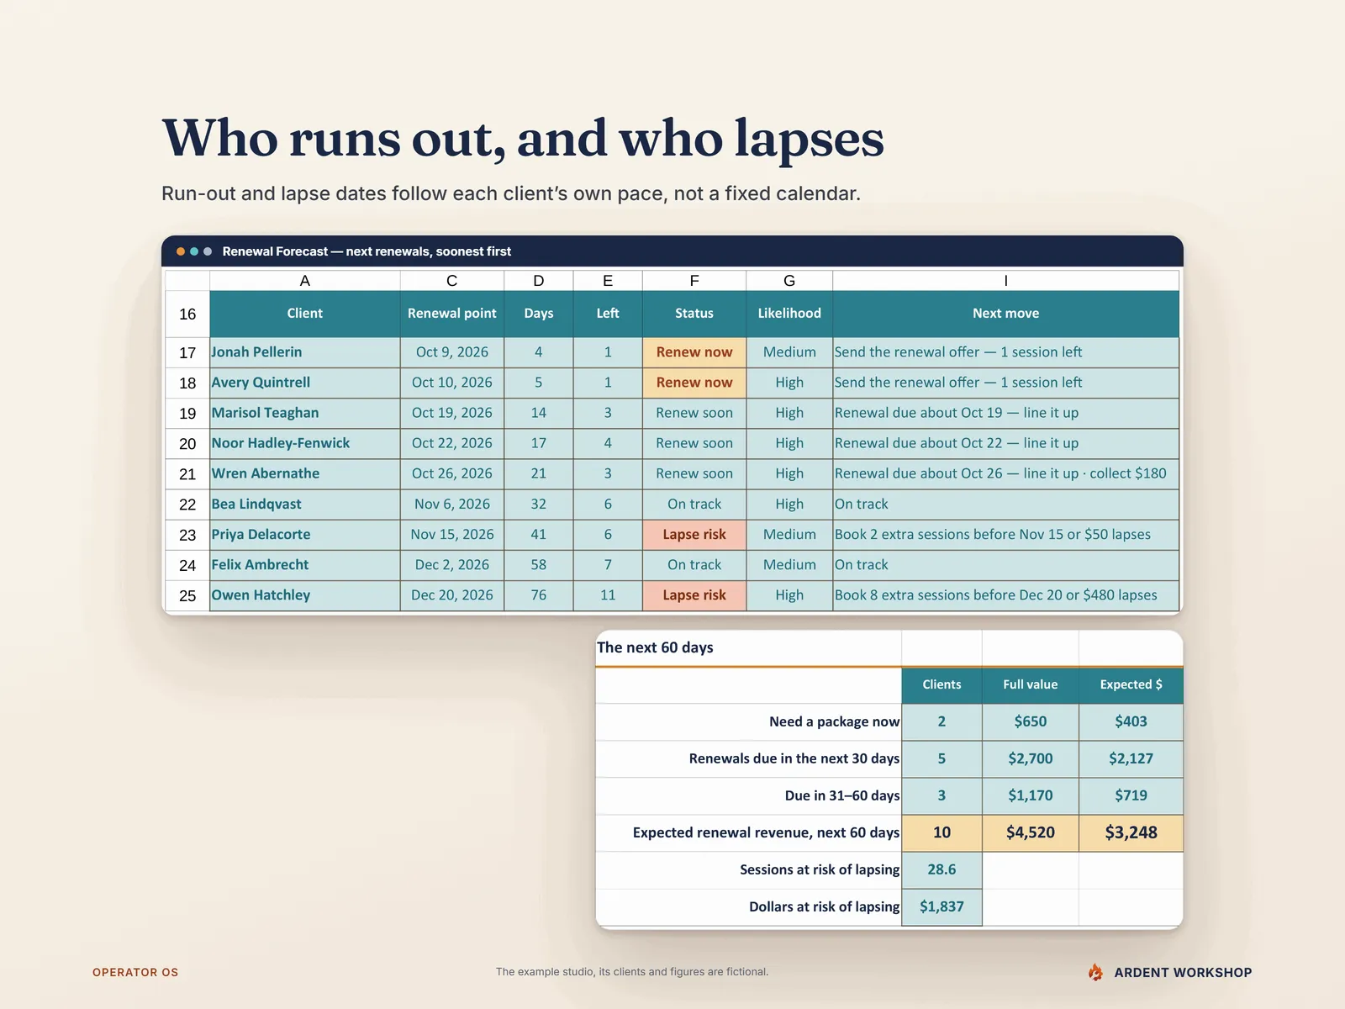Select the Bea Lindqvast client cell
Screen dimensions: 1345x1009
304,504
